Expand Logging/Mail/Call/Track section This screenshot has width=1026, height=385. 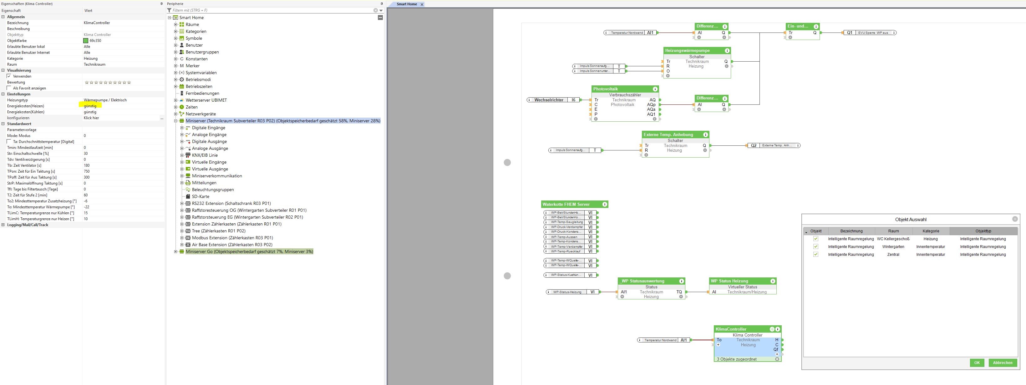[x=3, y=225]
